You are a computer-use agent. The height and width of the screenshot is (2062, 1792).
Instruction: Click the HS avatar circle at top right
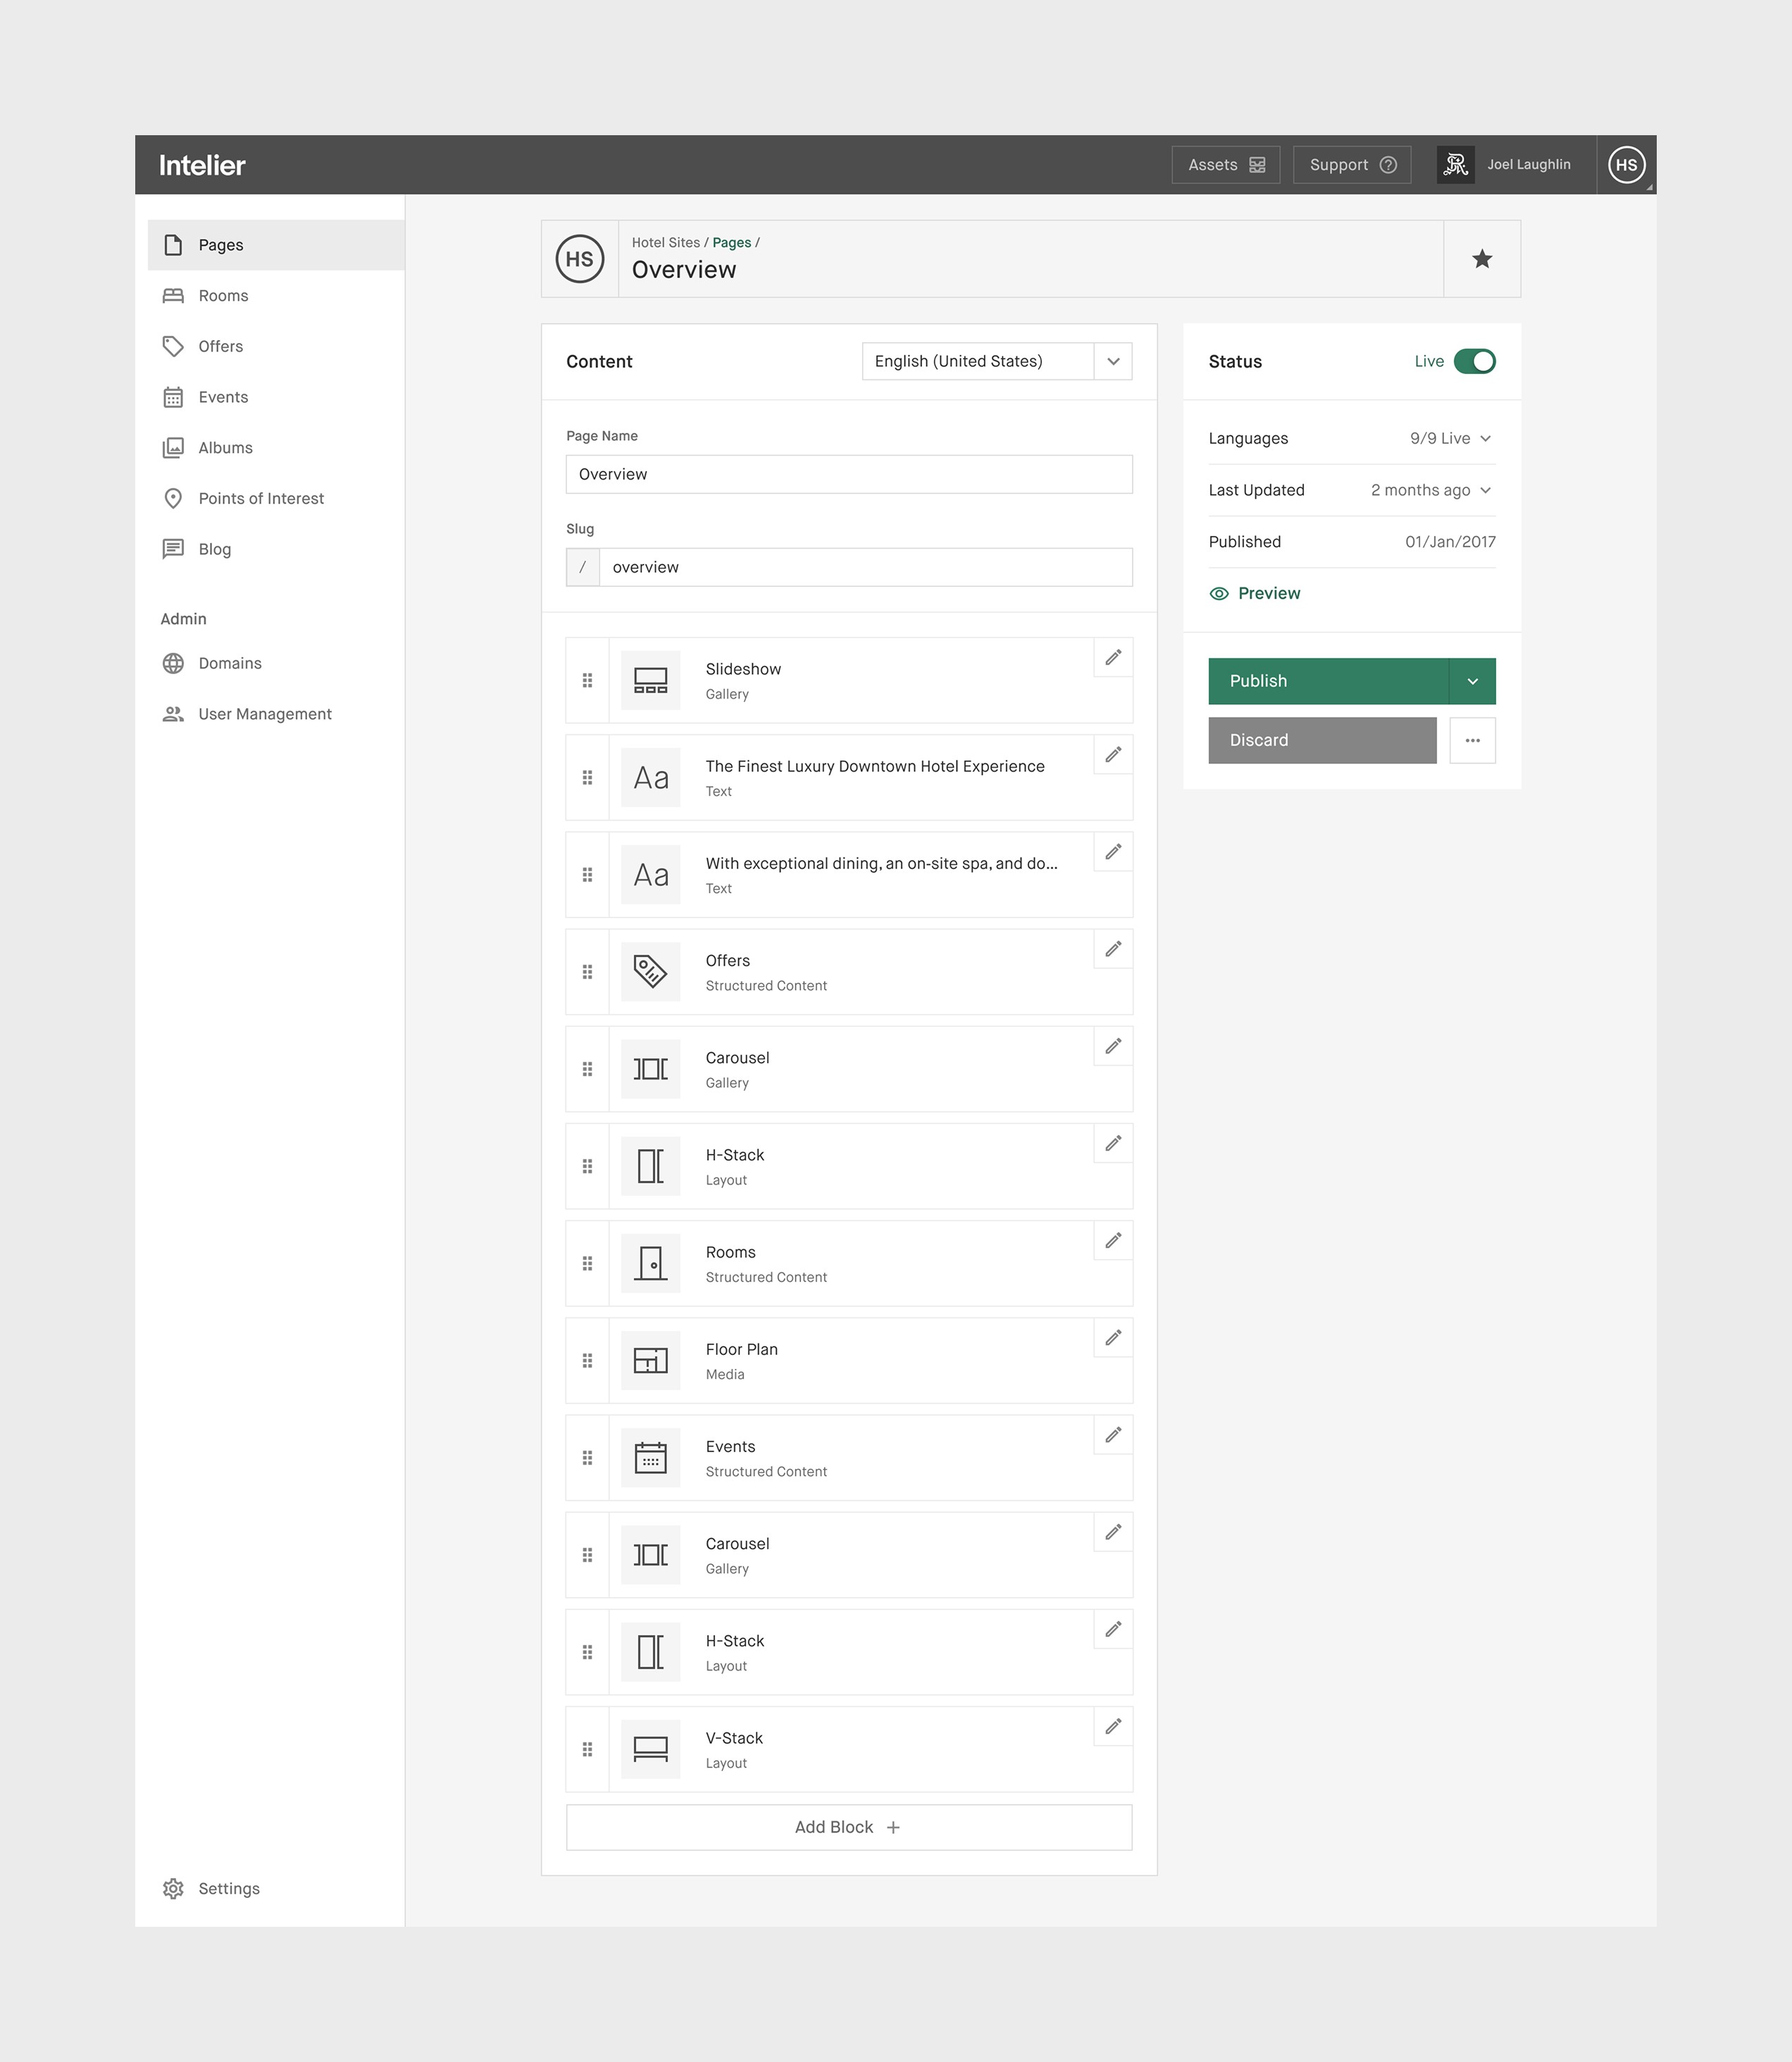1627,165
